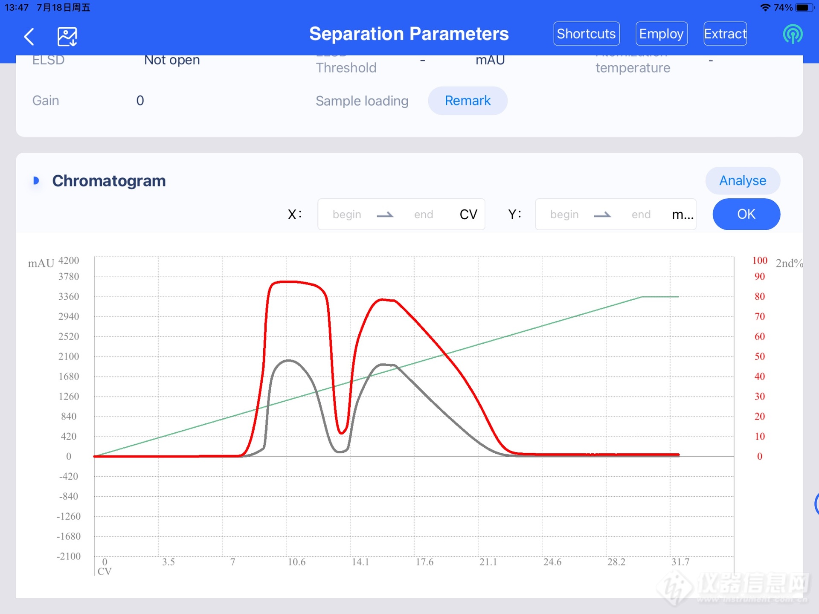Confirm axis range with OK
This screenshot has width=819, height=614.
tap(746, 214)
